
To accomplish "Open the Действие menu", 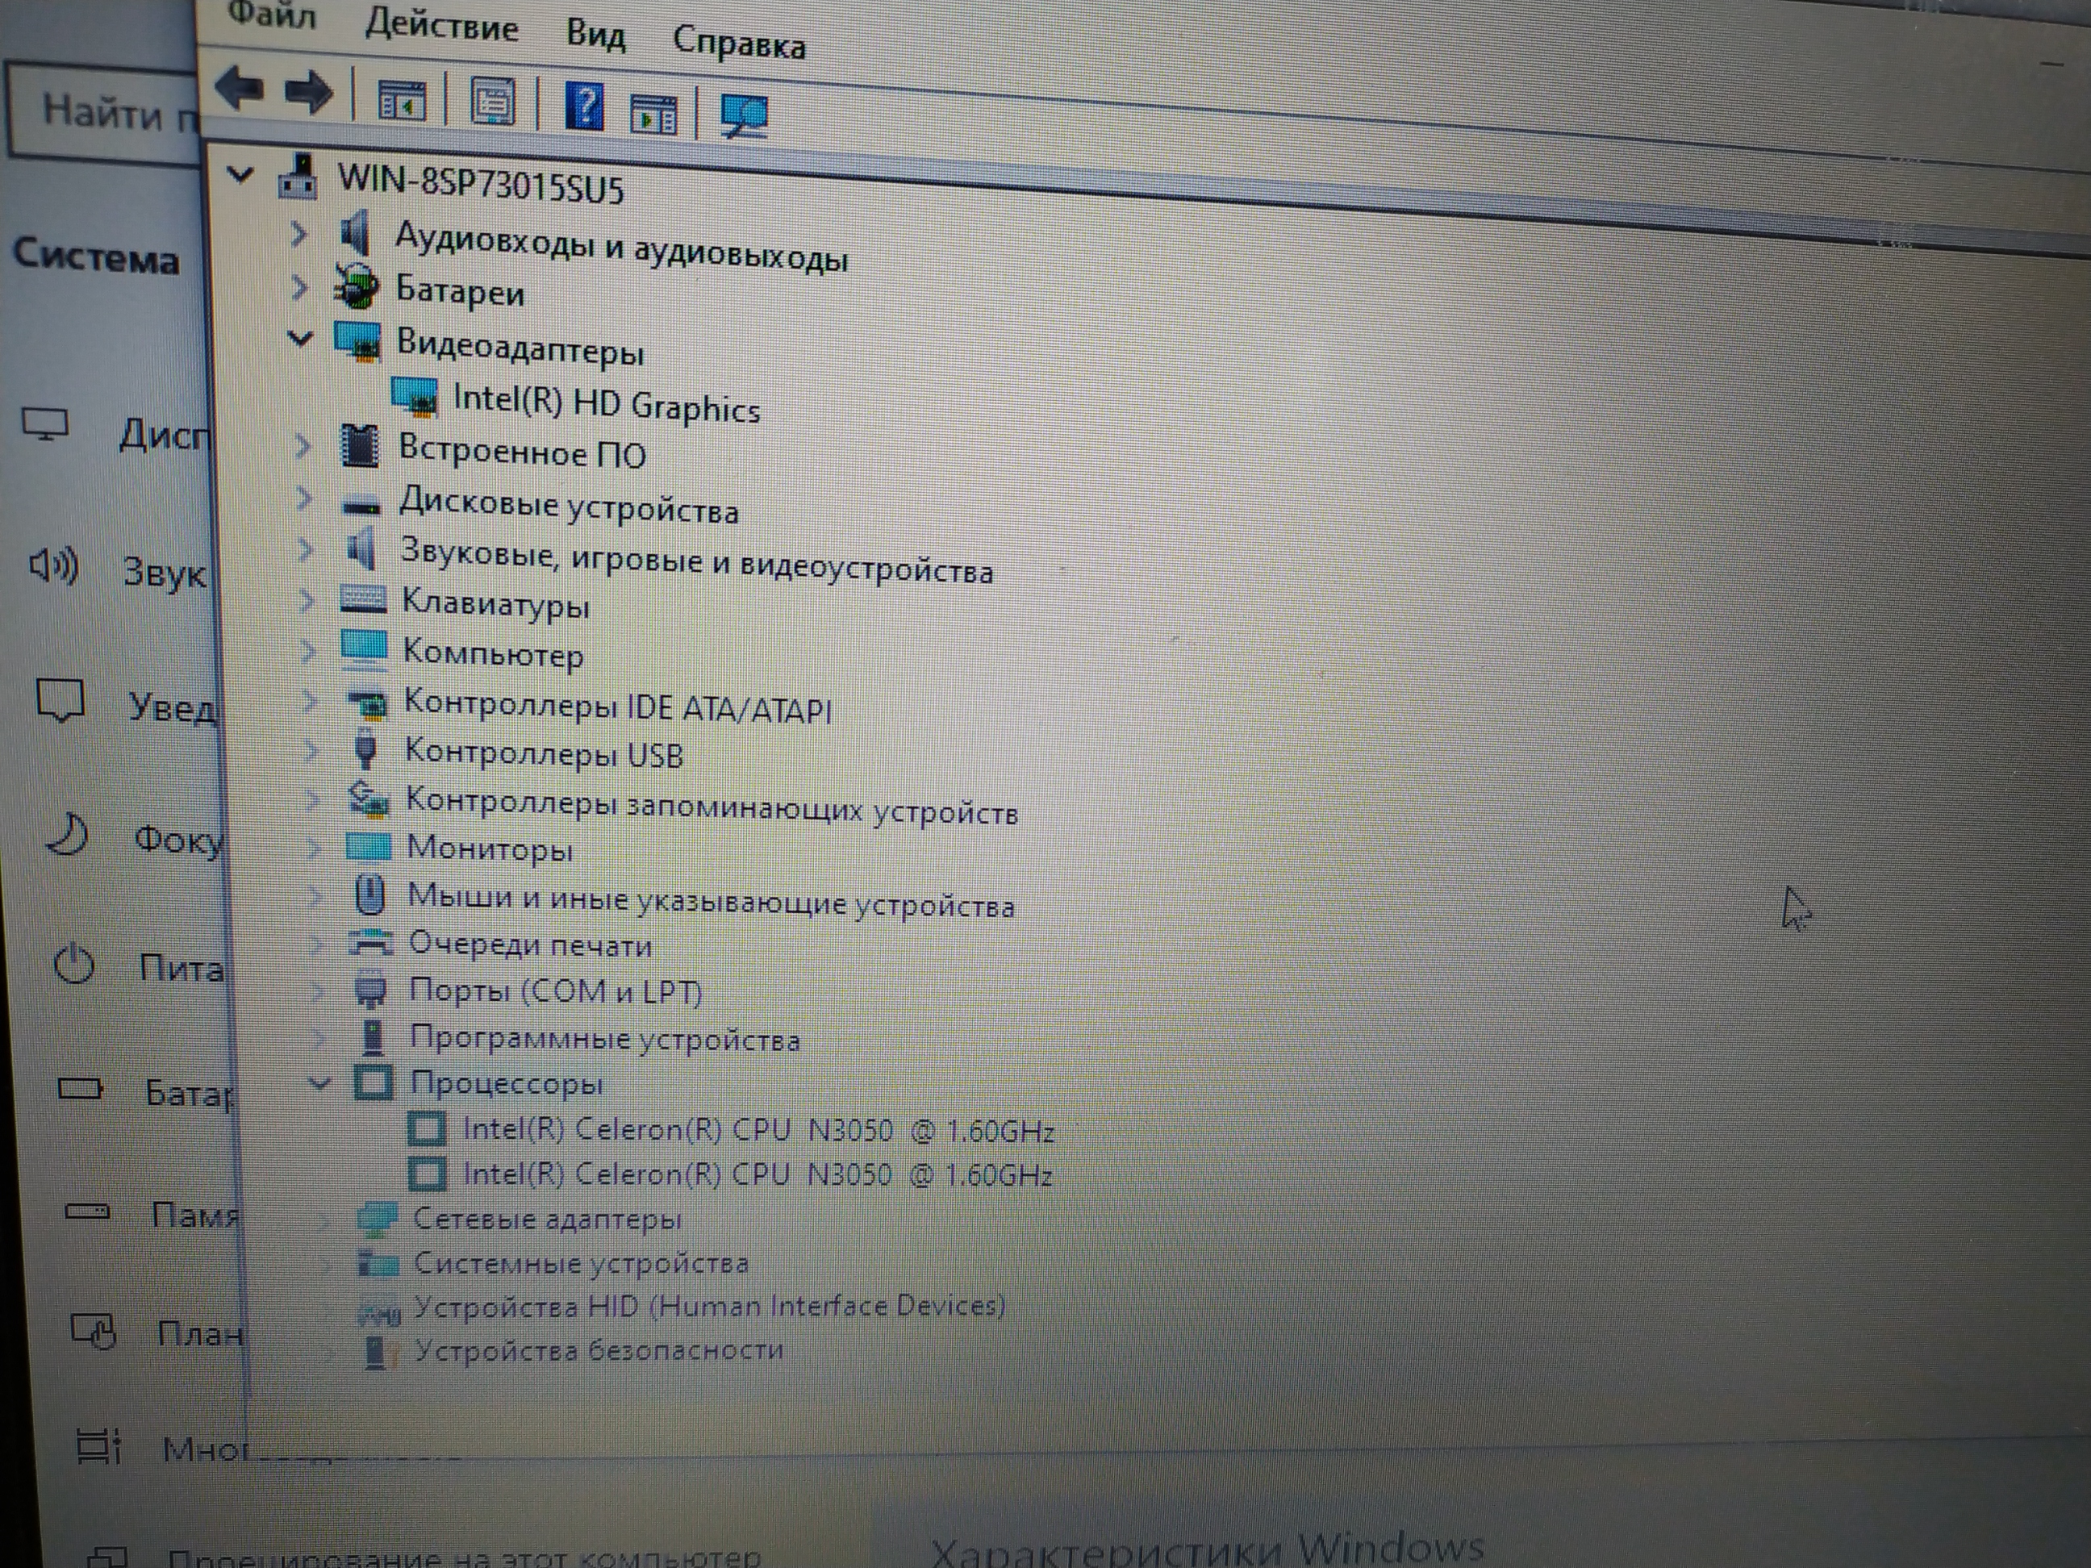I will pos(441,26).
